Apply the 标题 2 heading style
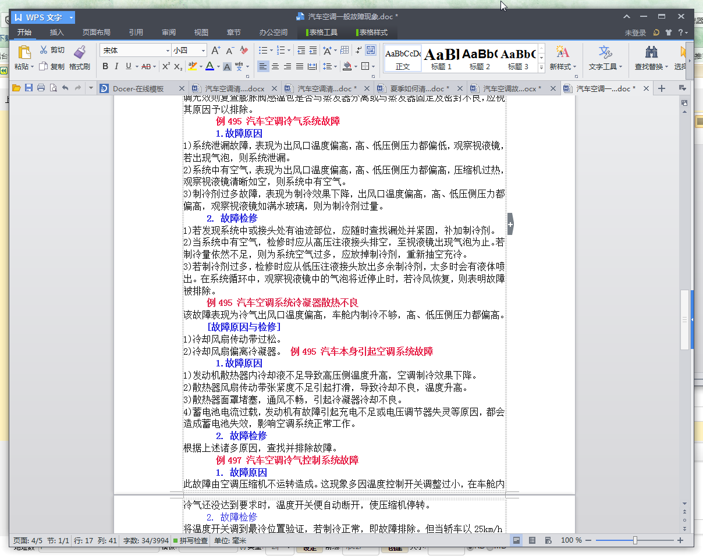Screen dimensions: 703x556 point(480,58)
